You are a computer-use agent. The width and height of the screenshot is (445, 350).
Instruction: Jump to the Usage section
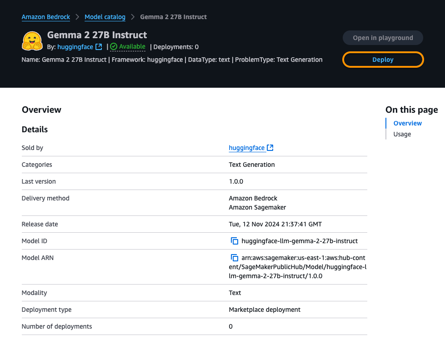pyautogui.click(x=402, y=134)
